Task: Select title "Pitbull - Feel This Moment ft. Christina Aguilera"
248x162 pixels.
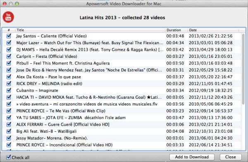Action: point(63,63)
